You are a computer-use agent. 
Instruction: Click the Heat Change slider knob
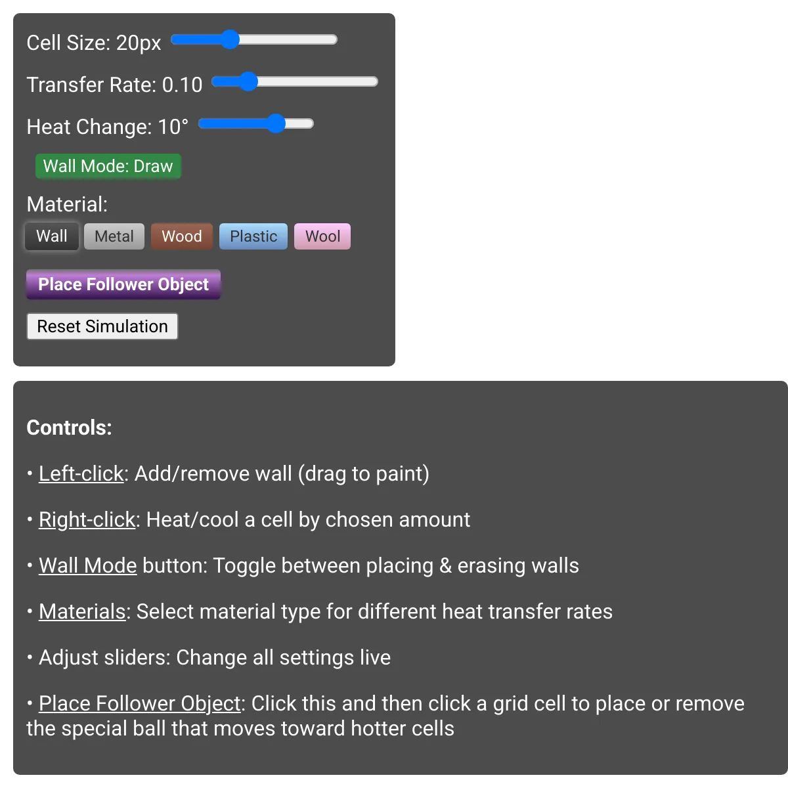point(276,123)
